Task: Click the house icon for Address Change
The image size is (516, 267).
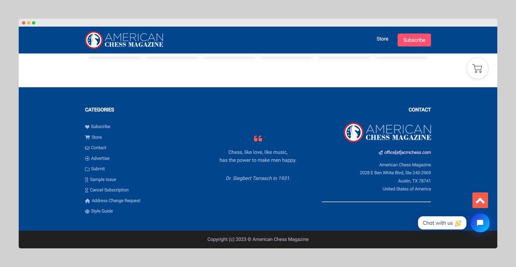Action: tap(87, 201)
